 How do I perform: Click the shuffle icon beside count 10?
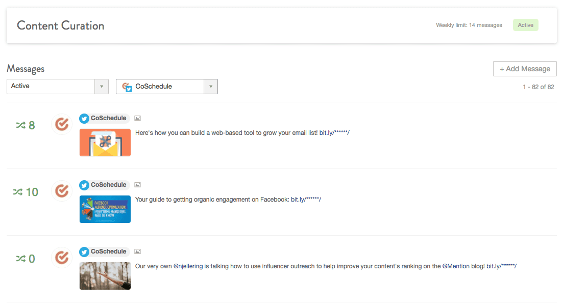17,192
